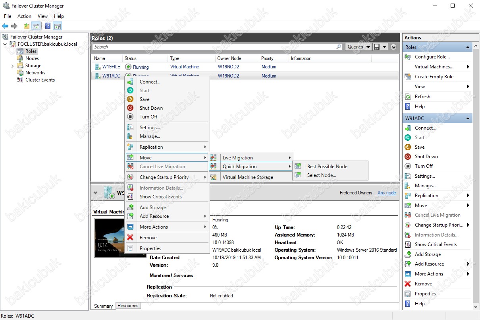Click the Replication icon in context menu
This screenshot has width=480, height=320.
point(130,147)
